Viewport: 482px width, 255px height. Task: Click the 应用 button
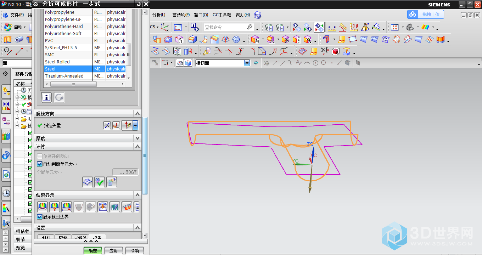pyautogui.click(x=113, y=250)
